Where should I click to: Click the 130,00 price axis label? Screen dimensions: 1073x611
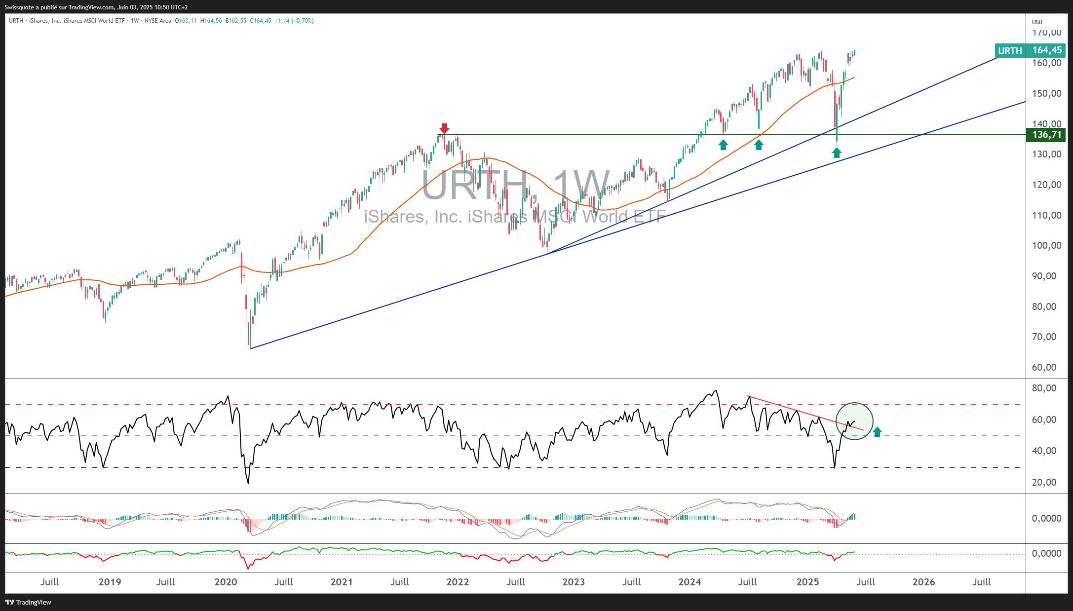pyautogui.click(x=1046, y=154)
